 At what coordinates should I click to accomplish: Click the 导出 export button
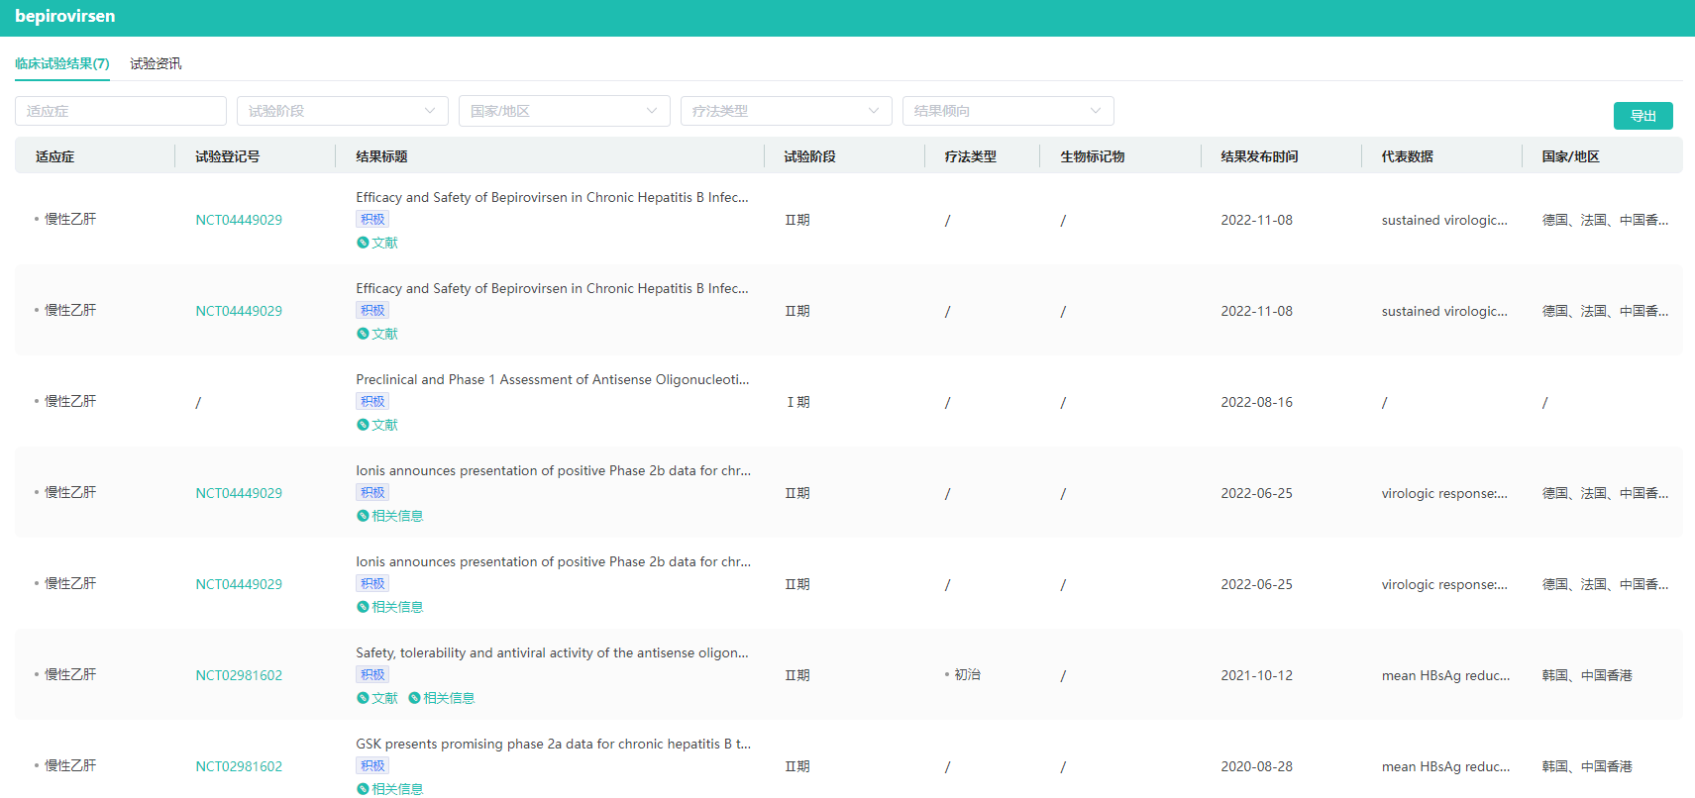point(1642,116)
